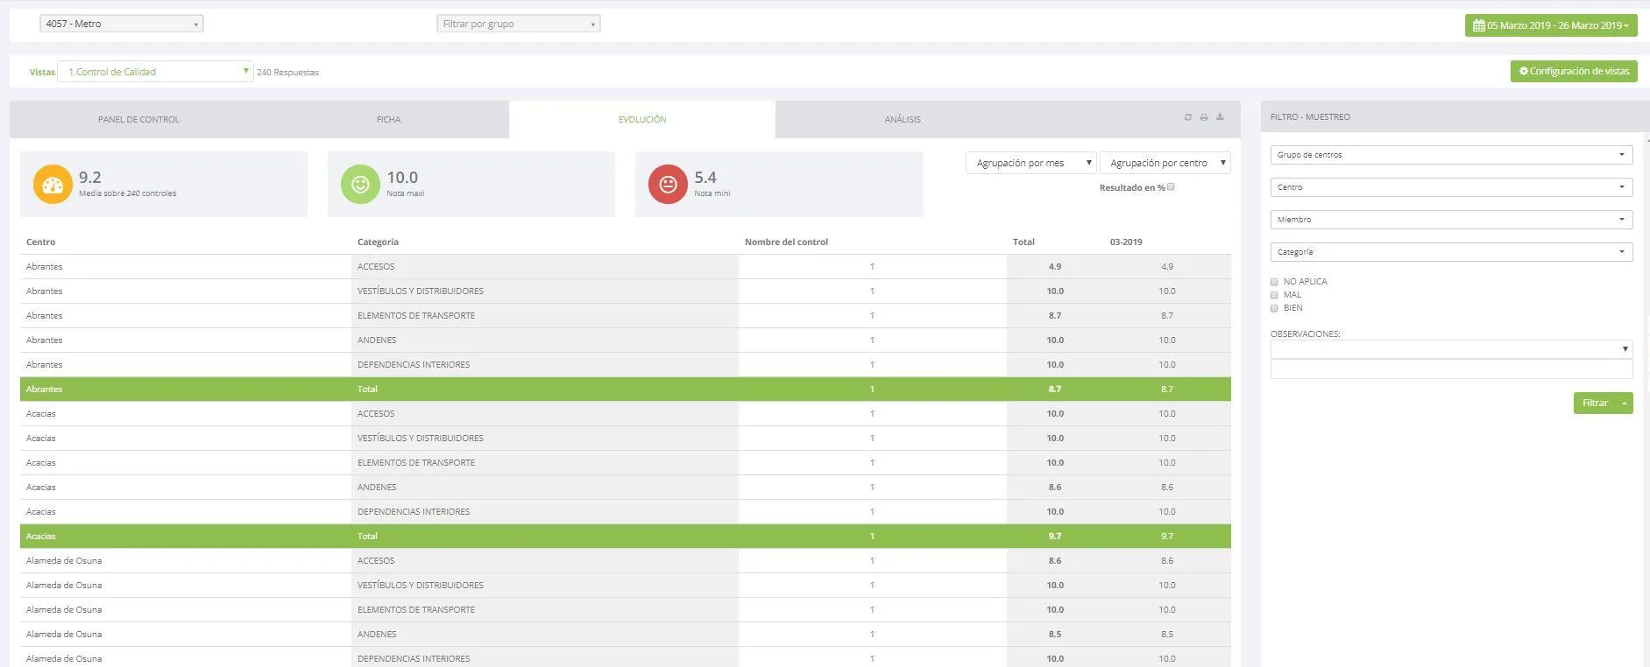Click the Centro column header
The height and width of the screenshot is (667, 1650).
[40, 242]
